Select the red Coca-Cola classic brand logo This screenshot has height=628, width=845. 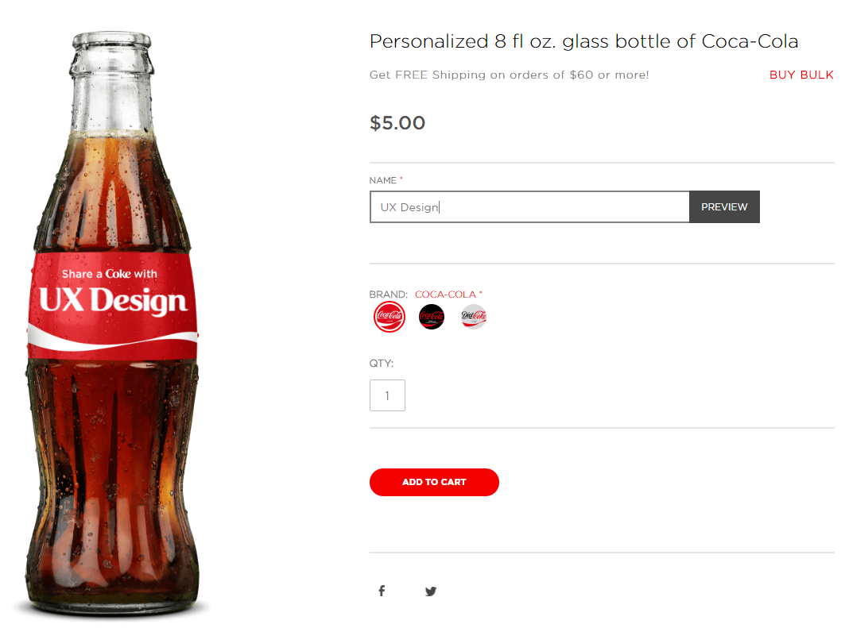coord(389,317)
